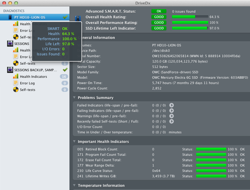Screen dimensions: 250x190
Task: Click OK badge for Advanced S.M.A.R.T. Status
Action: [x=159, y=11]
